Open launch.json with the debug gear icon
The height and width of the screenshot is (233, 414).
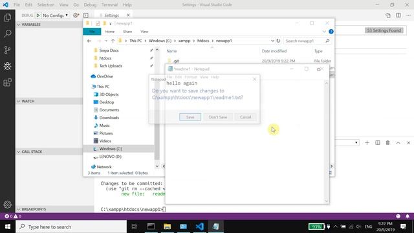pyautogui.click(x=76, y=16)
